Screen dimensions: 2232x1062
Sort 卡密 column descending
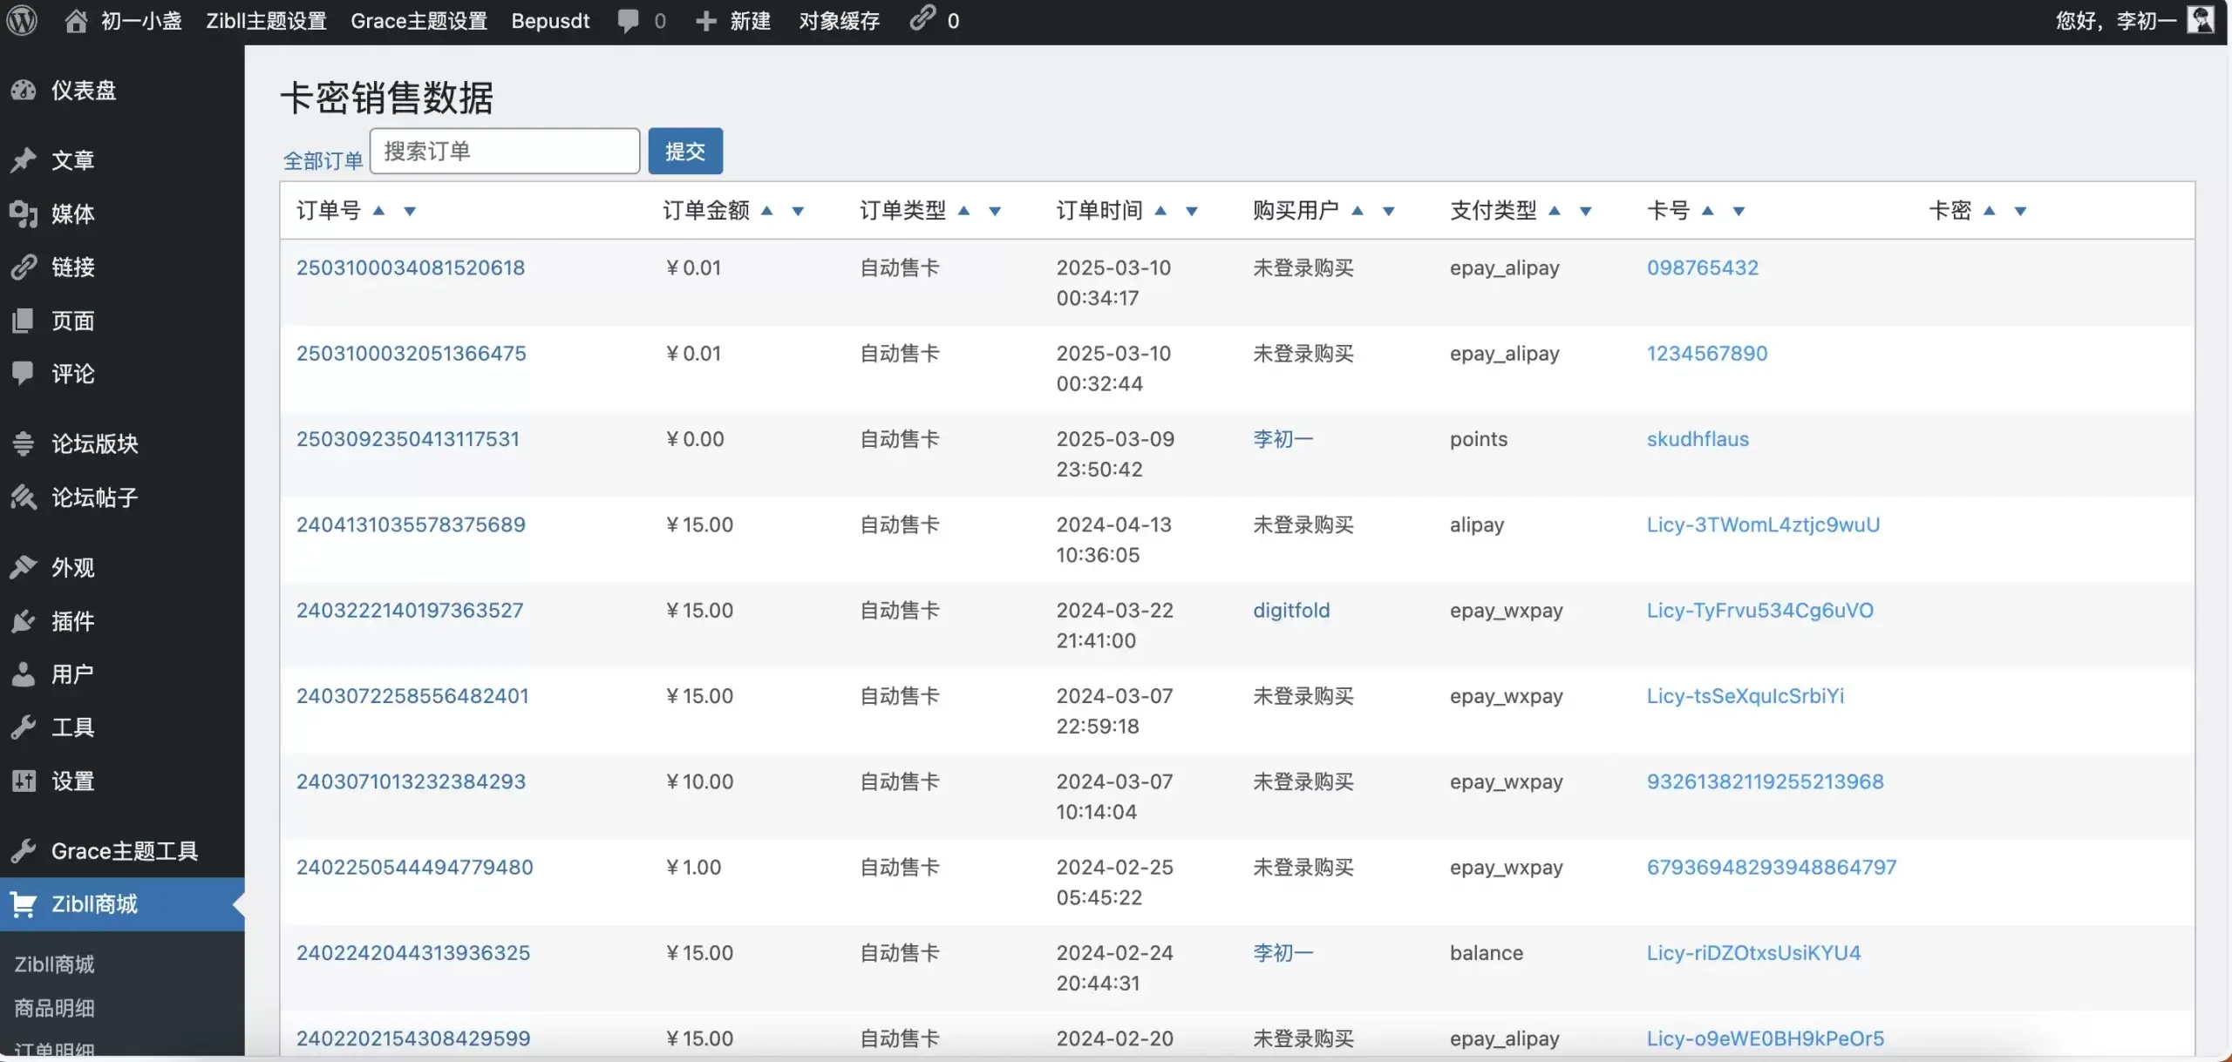2021,211
